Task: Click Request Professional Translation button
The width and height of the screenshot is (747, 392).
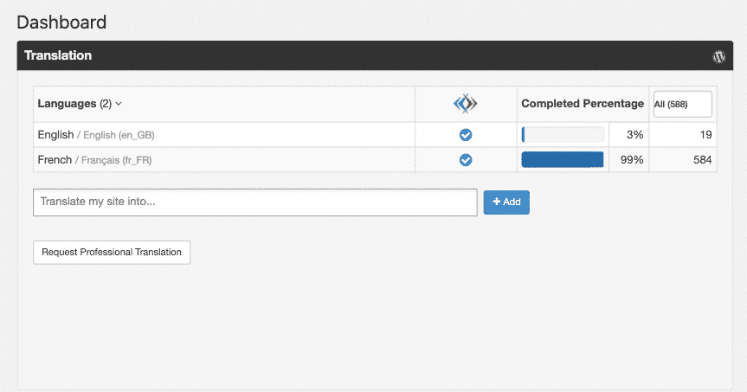Action: click(112, 252)
